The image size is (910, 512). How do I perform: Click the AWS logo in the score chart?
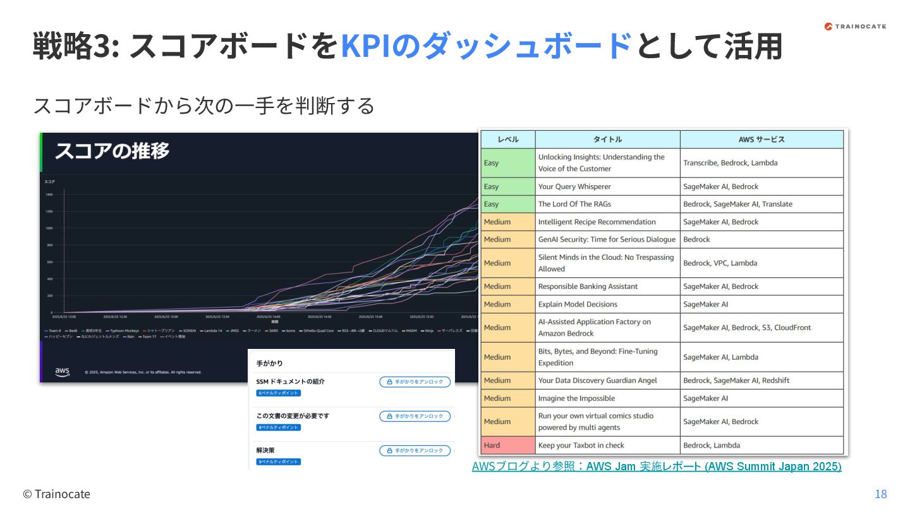62,372
